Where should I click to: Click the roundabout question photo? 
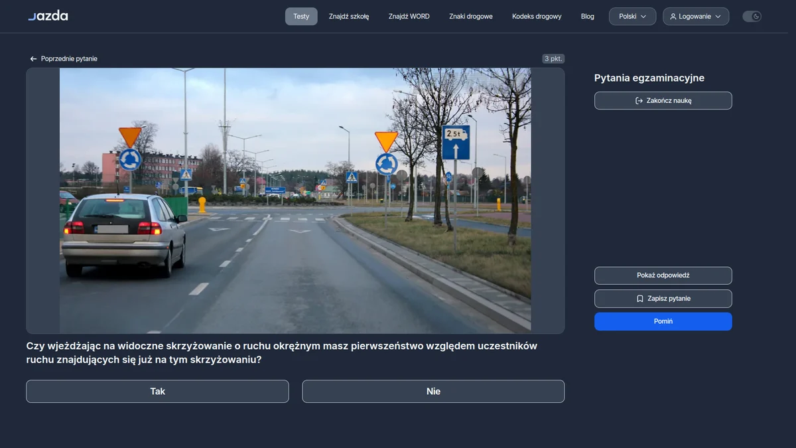pyautogui.click(x=295, y=200)
